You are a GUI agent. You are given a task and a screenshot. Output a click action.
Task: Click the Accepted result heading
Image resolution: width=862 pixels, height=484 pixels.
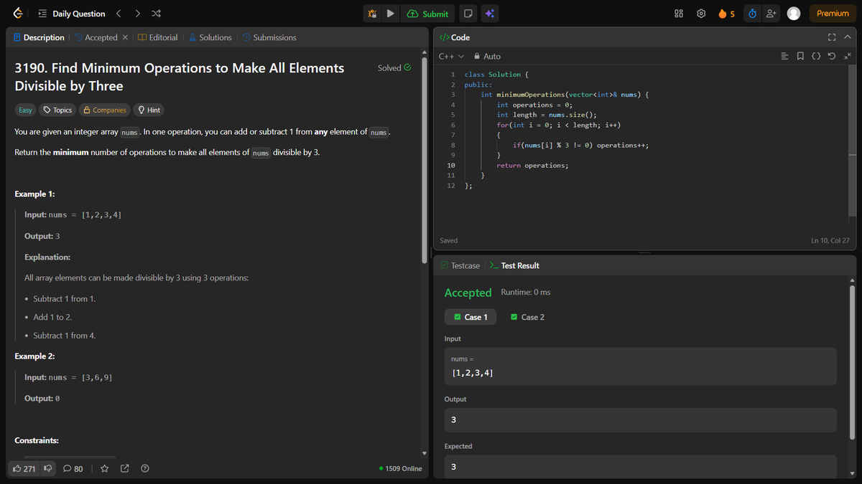coord(468,293)
